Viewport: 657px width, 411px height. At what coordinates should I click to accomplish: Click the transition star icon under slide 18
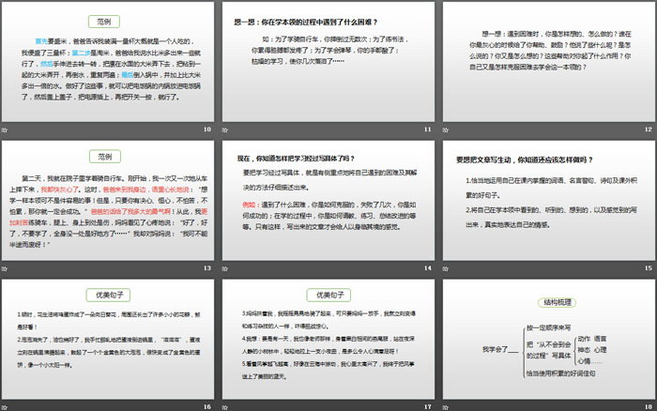click(445, 406)
